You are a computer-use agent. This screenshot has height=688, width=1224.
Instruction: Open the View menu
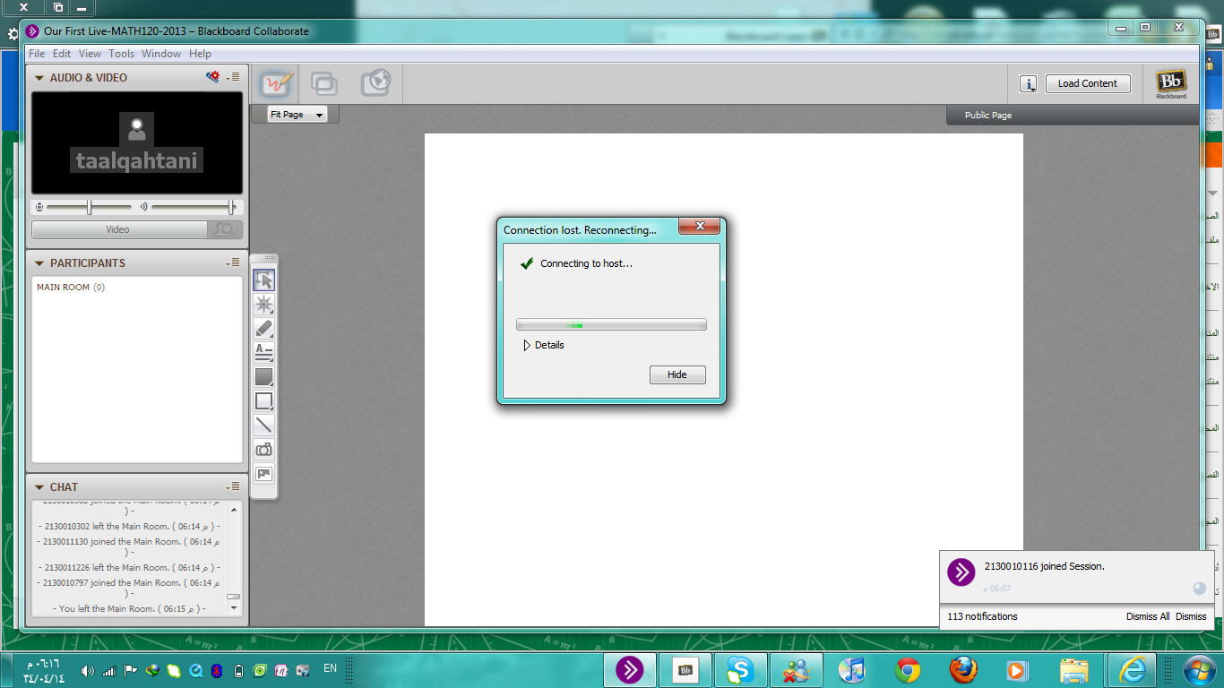click(x=90, y=54)
